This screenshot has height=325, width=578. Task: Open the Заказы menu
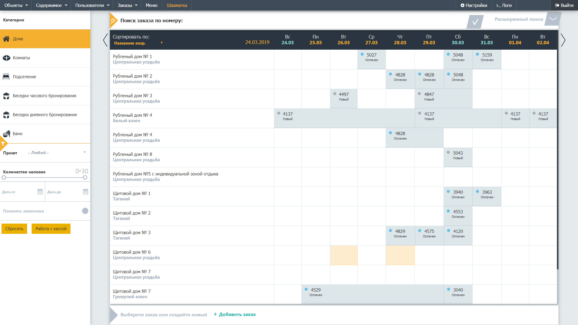[127, 5]
